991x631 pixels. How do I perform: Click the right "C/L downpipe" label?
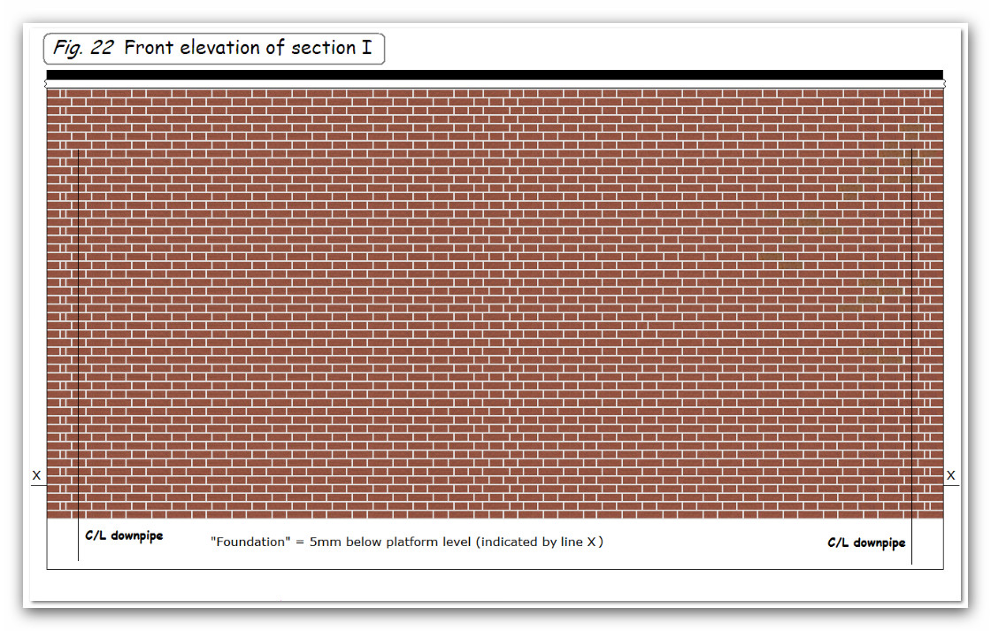point(866,543)
